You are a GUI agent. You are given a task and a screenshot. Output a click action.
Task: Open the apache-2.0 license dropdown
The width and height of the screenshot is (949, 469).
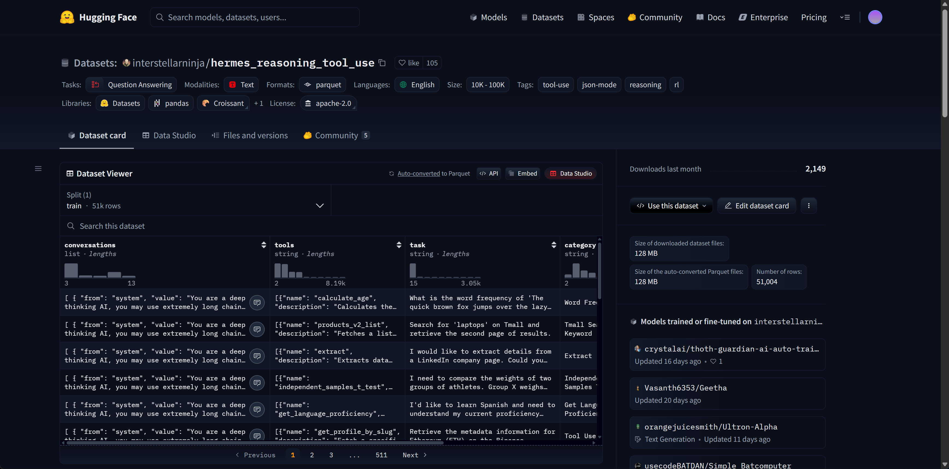coord(328,103)
